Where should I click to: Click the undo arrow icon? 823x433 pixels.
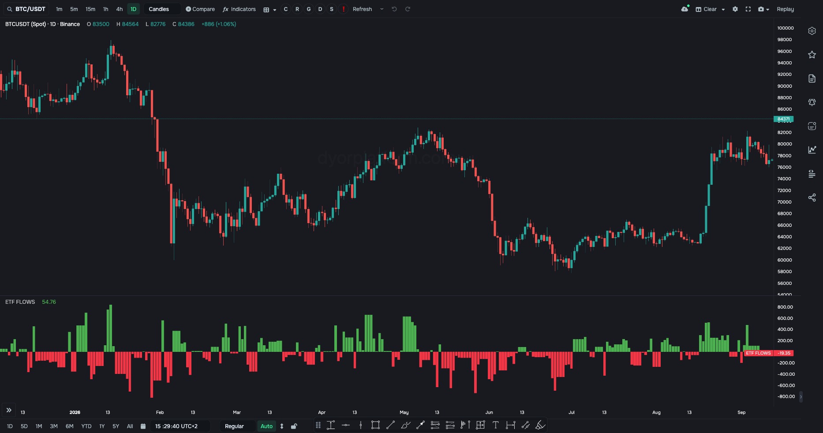pos(394,9)
